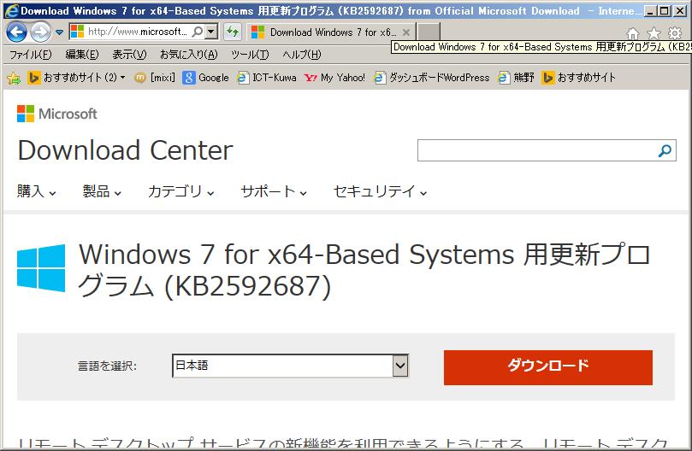Open the ツール(T) menu
The image size is (692, 451).
point(250,54)
